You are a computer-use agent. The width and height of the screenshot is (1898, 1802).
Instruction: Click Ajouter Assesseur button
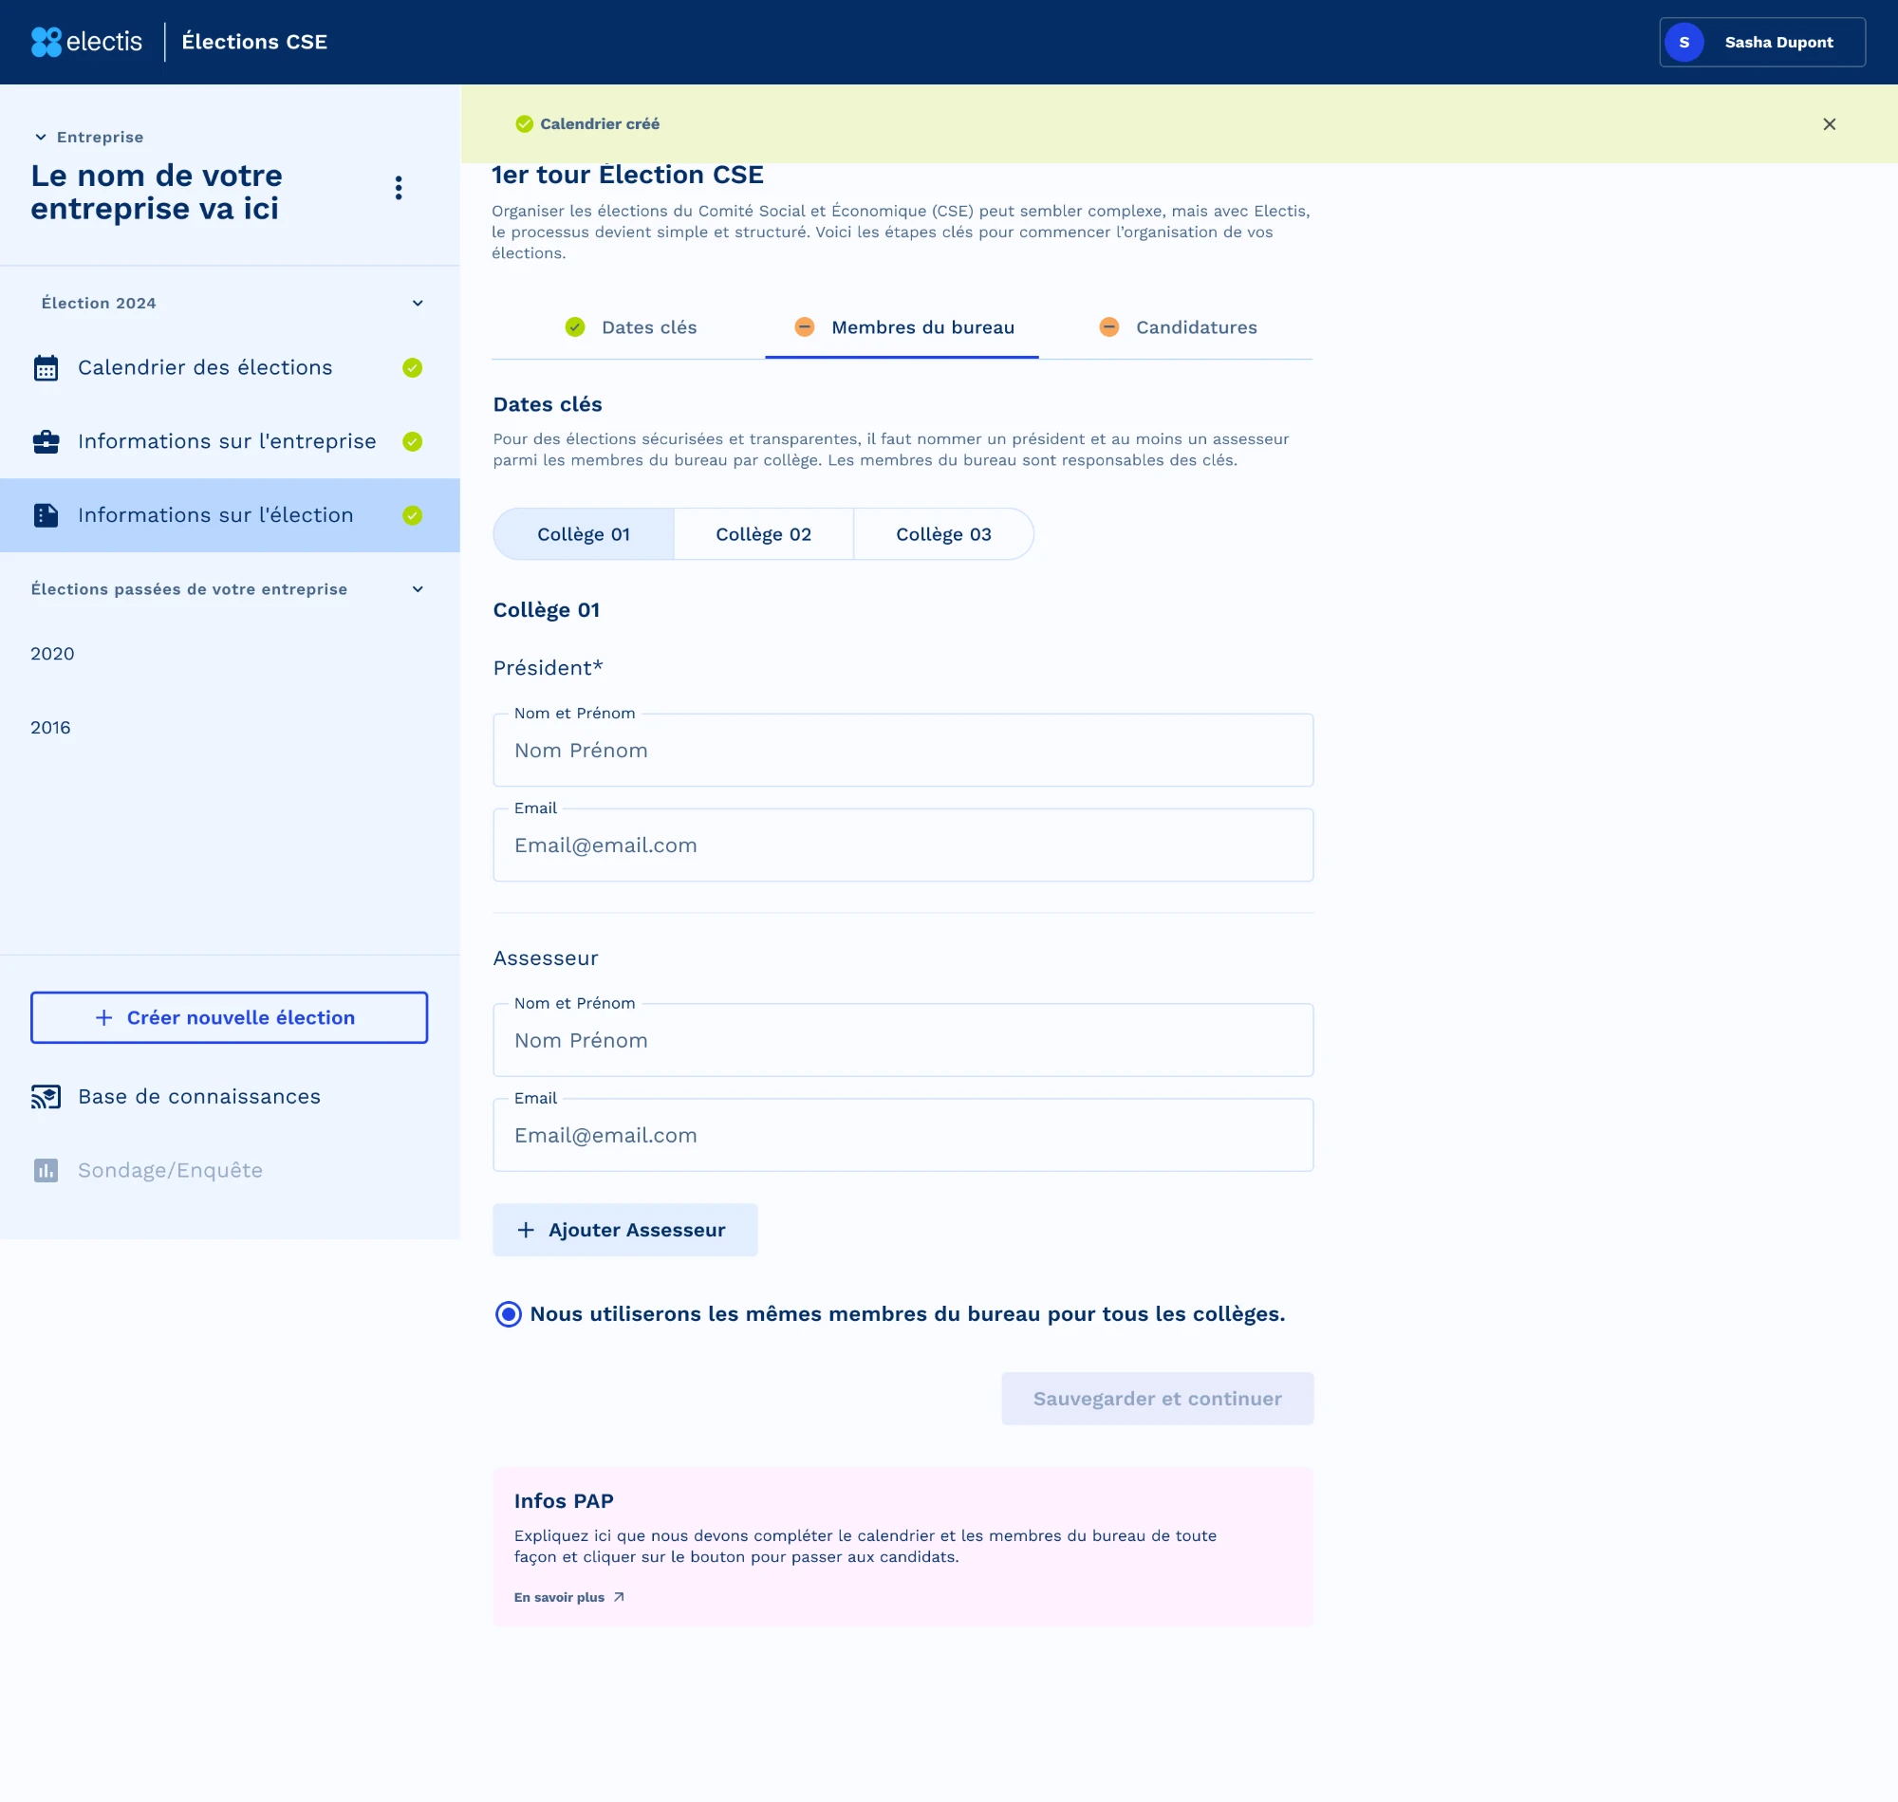click(x=625, y=1231)
